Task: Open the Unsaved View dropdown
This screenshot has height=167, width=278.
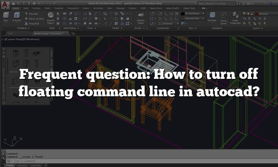Action: pos(193,18)
